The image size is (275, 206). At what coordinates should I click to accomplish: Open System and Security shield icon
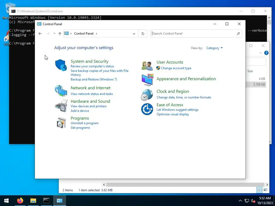[x=61, y=65]
